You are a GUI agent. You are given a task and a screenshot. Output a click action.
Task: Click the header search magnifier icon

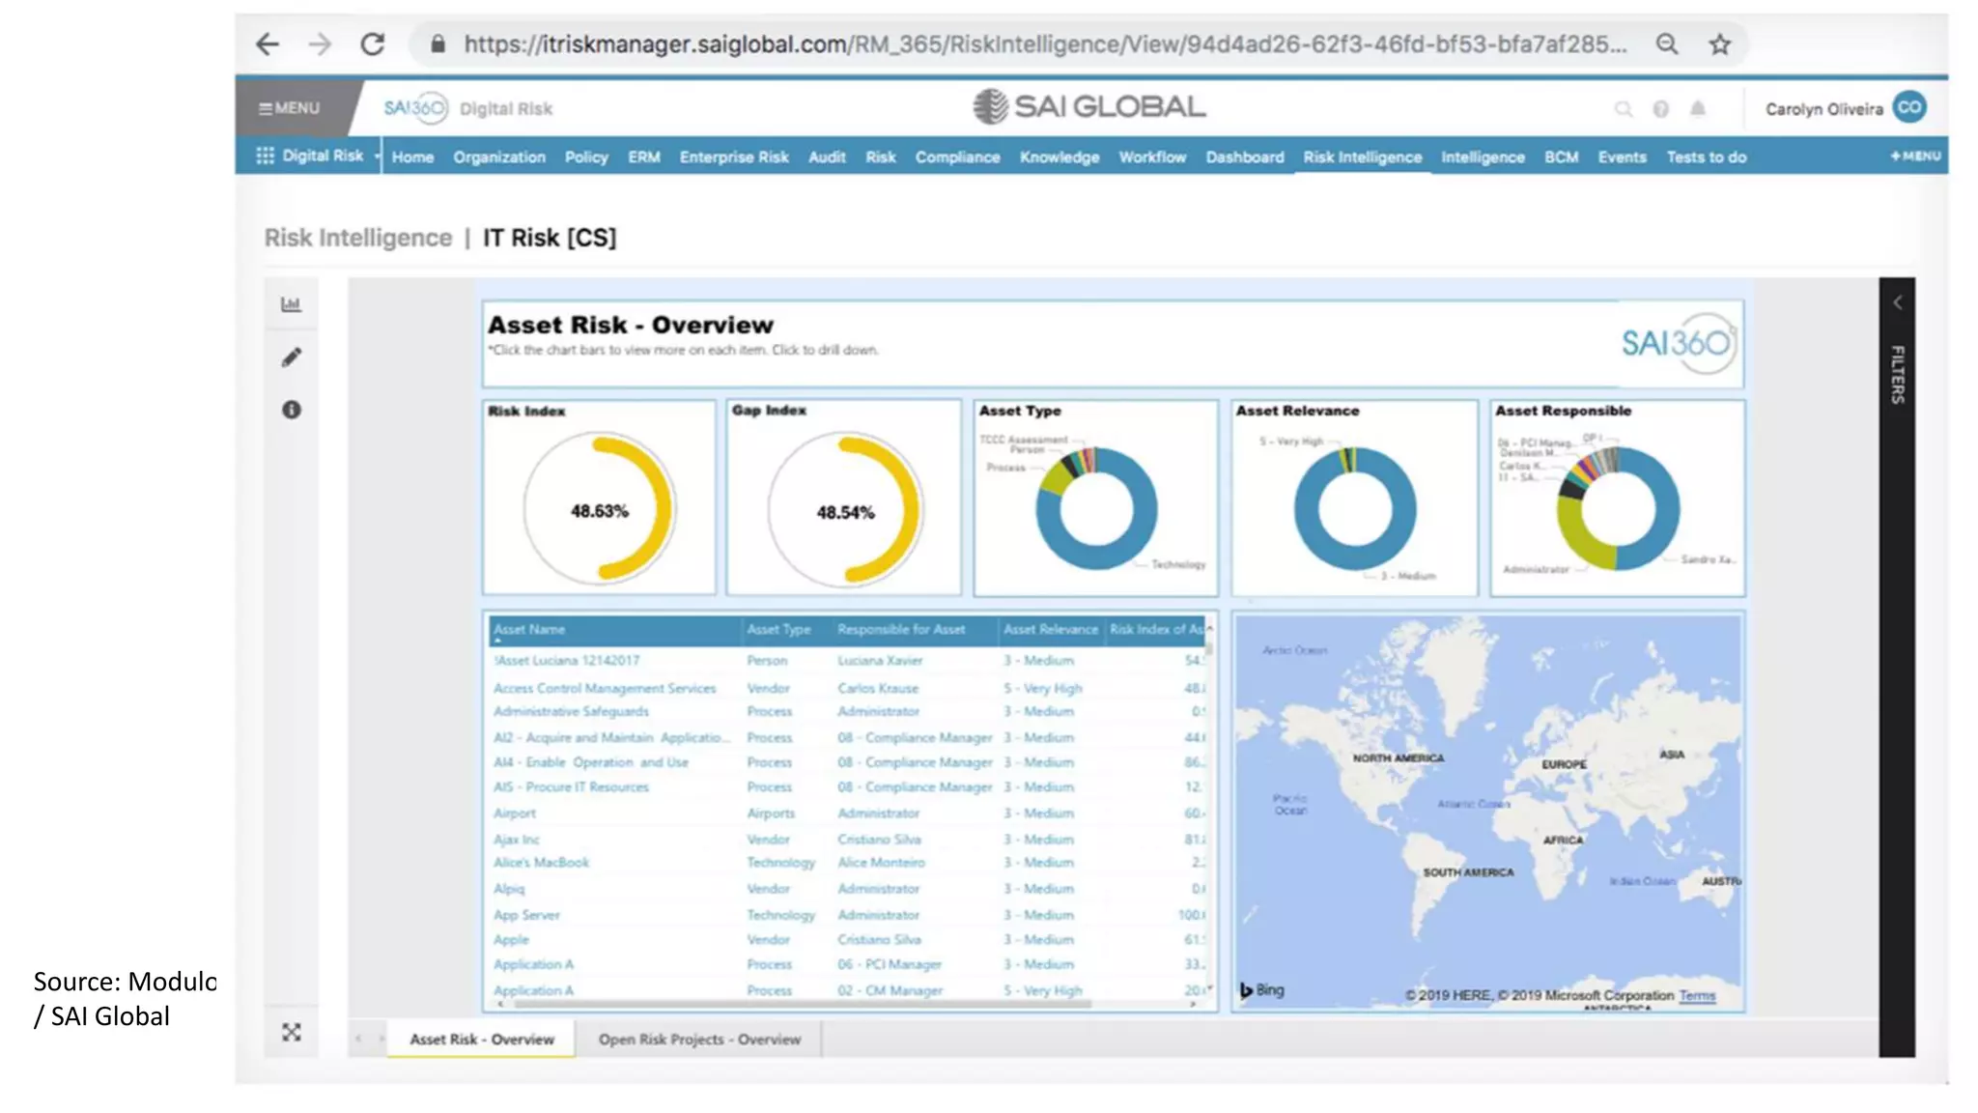1624,109
